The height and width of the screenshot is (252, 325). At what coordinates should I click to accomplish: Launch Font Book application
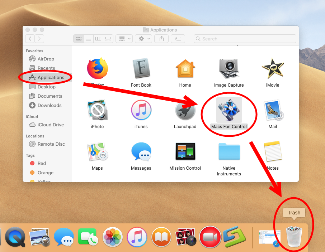pyautogui.click(x=141, y=68)
